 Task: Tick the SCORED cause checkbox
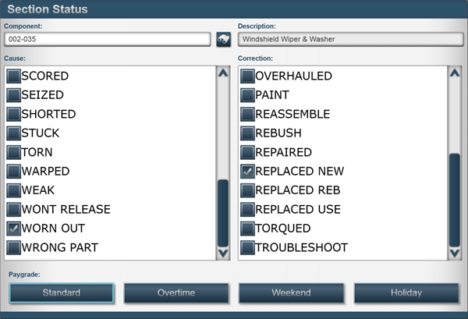(x=14, y=76)
